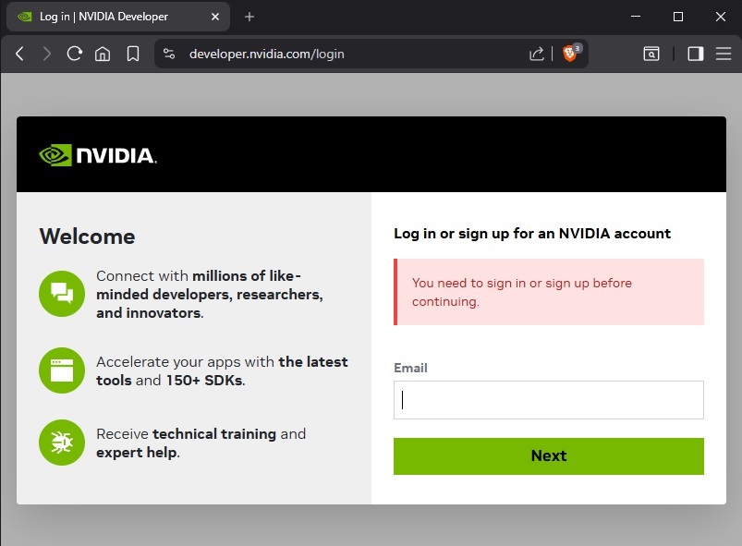Toggle the browser sidebar panel
742x546 pixels.
point(695,54)
